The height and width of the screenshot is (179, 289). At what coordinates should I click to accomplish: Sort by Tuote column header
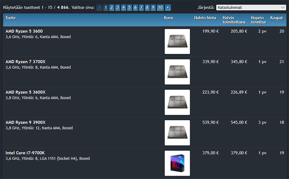[11, 18]
